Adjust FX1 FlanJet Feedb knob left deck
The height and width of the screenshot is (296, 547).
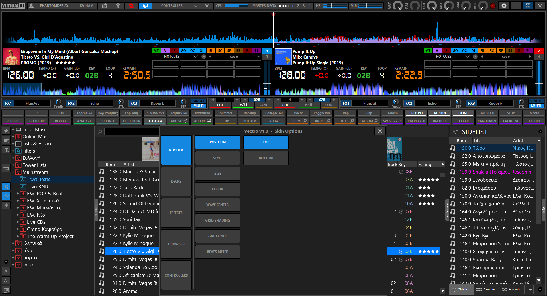pos(58,102)
